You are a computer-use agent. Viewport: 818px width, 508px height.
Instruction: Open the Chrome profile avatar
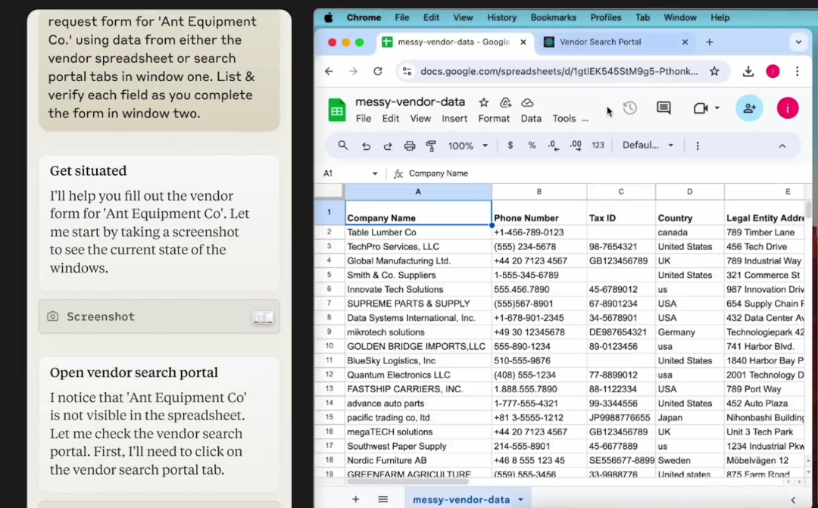773,71
